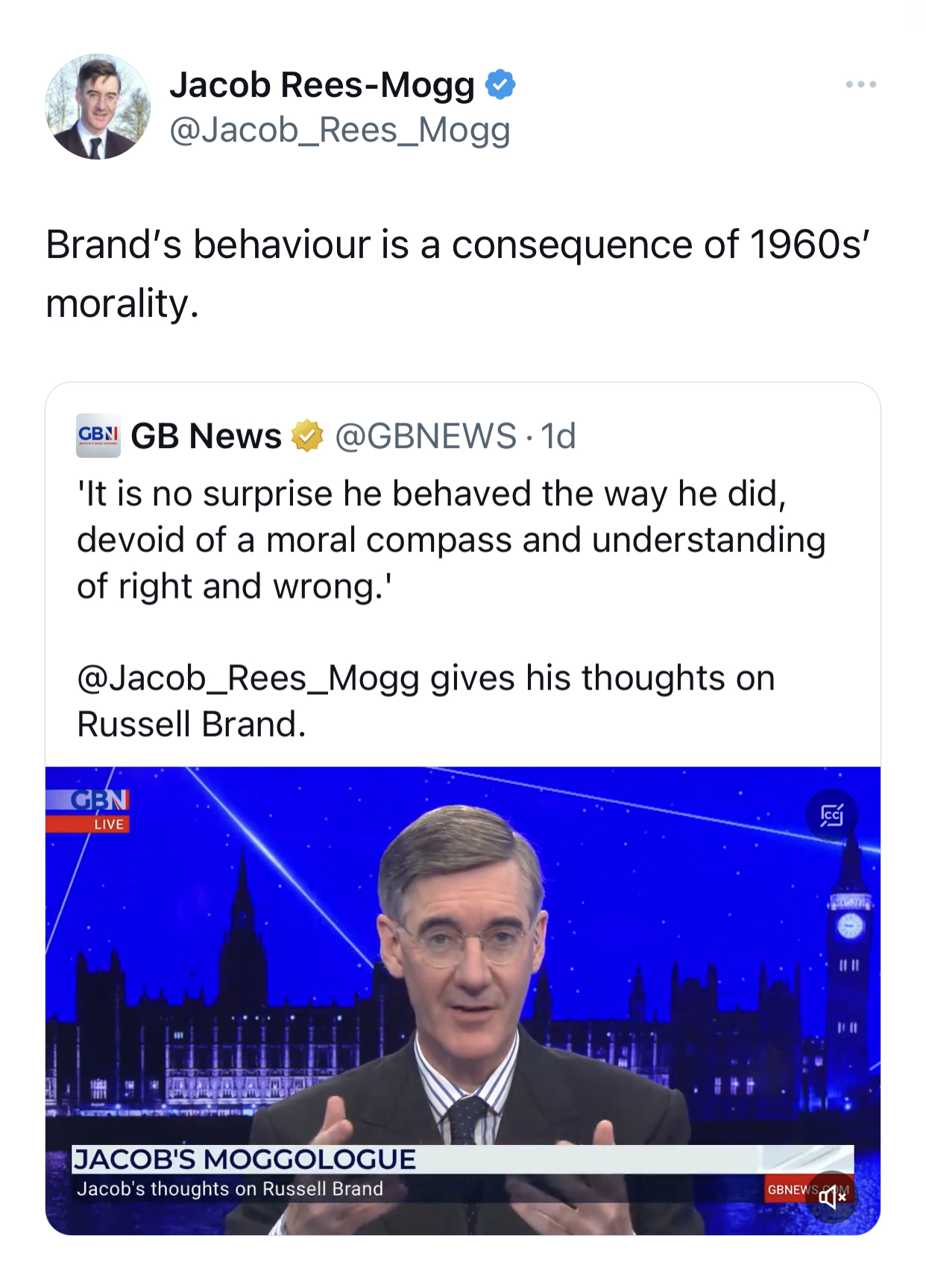Click the GBN logo in the video corner

[x=100, y=800]
